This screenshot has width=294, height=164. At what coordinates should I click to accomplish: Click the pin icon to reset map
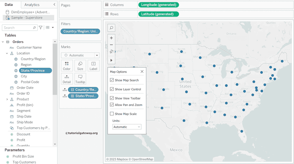pyautogui.click(x=111, y=52)
